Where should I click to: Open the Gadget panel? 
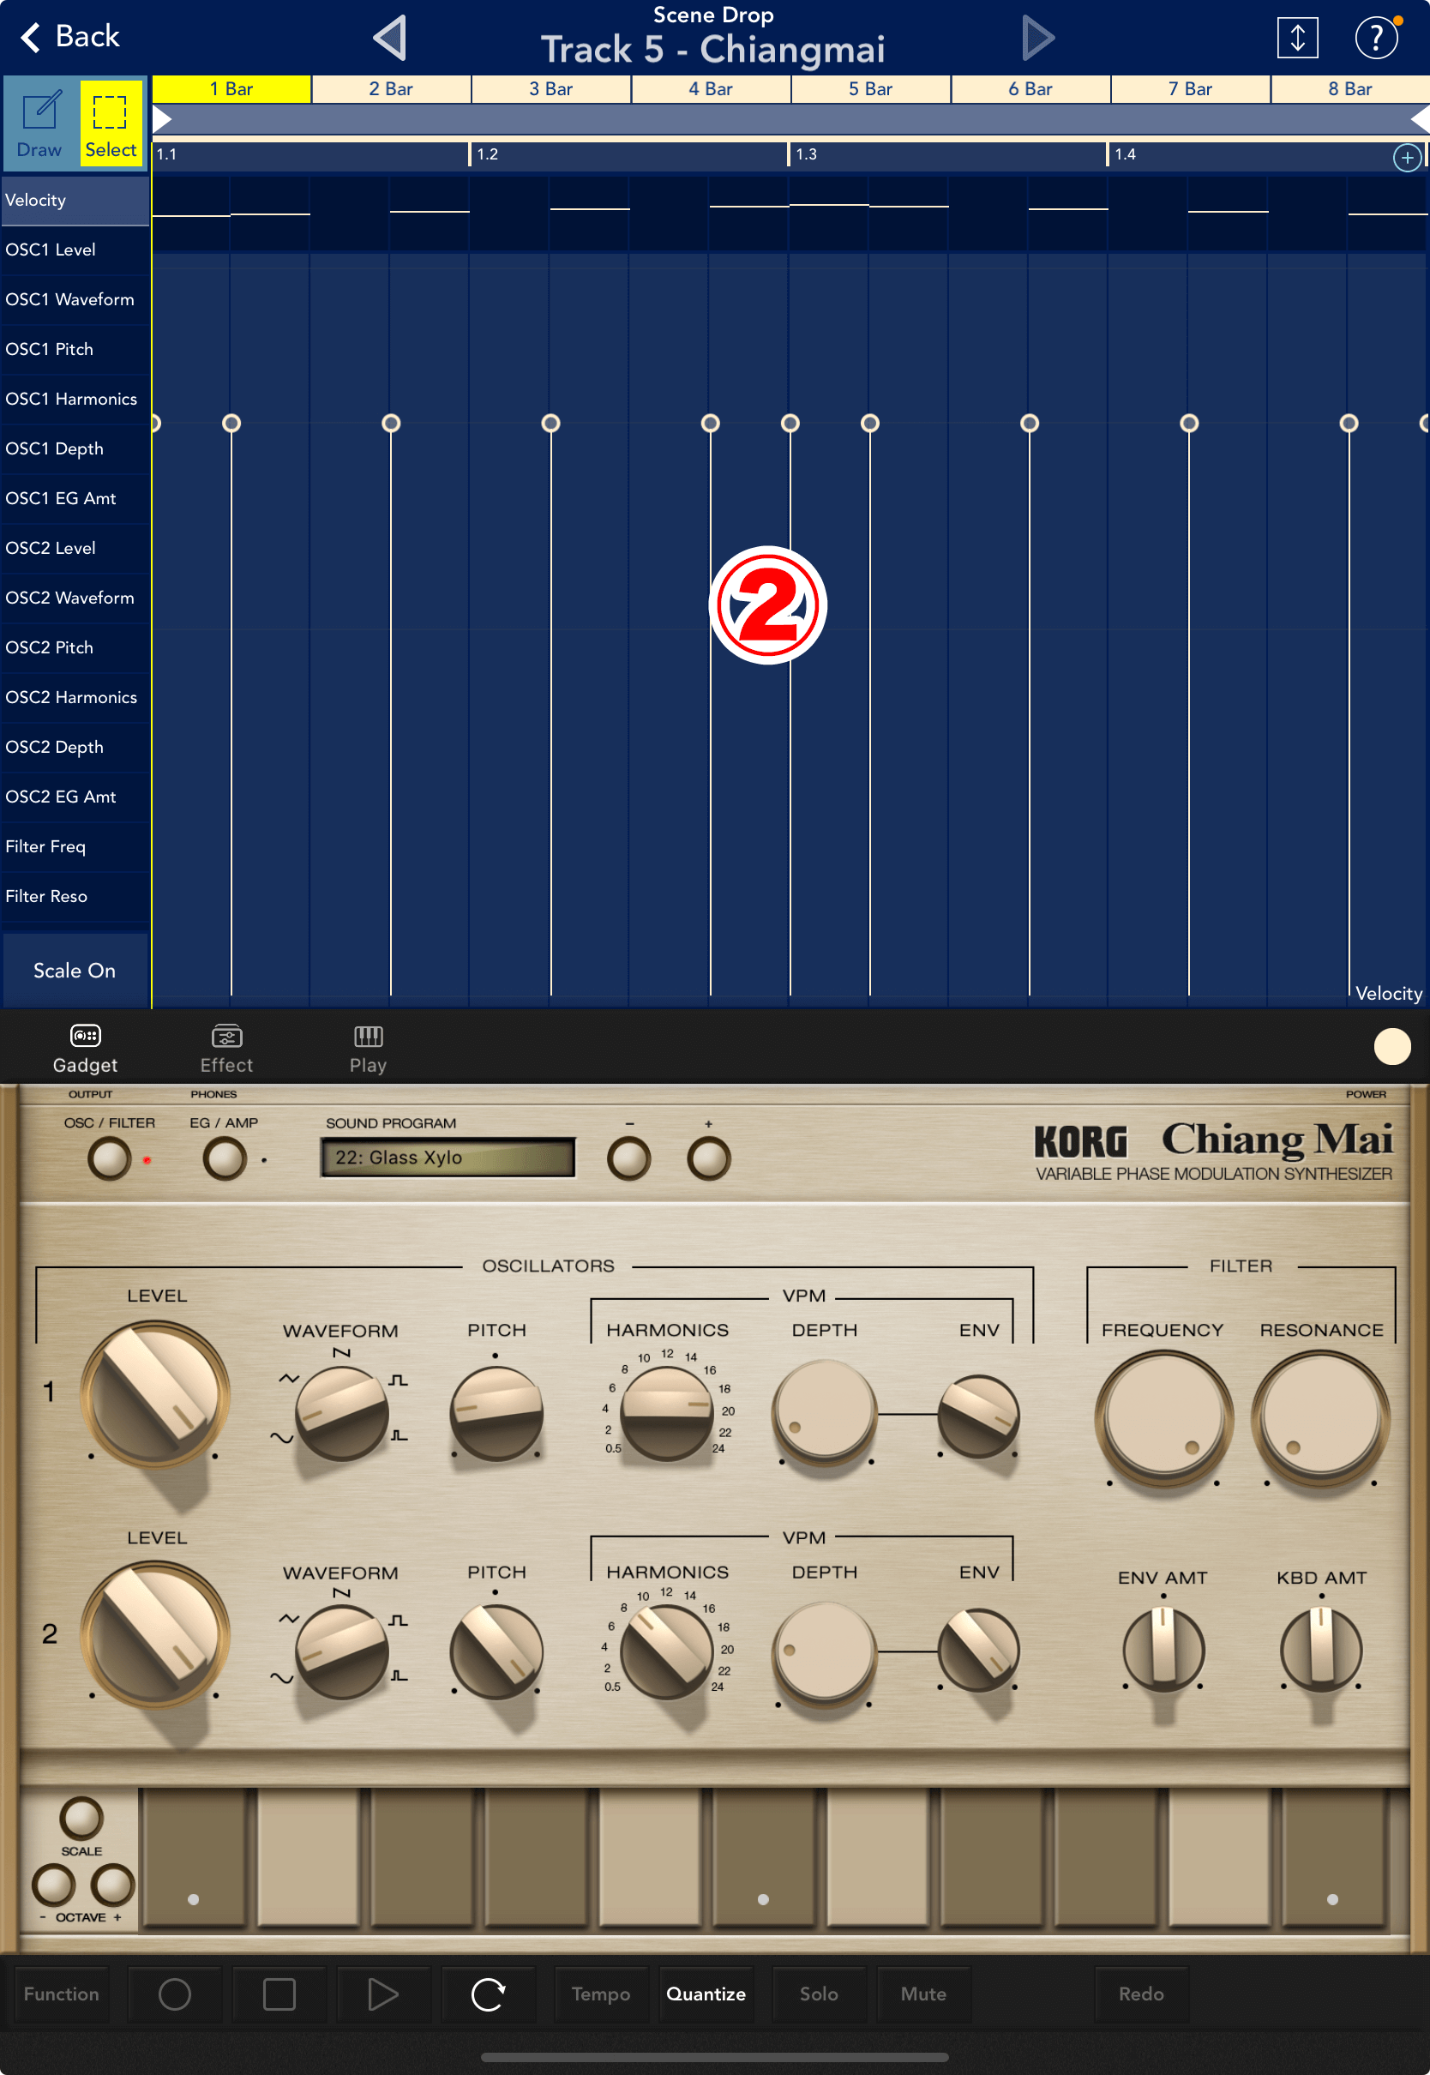coord(85,1049)
